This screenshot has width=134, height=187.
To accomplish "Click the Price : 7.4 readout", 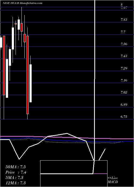I will (x=16, y=172).
